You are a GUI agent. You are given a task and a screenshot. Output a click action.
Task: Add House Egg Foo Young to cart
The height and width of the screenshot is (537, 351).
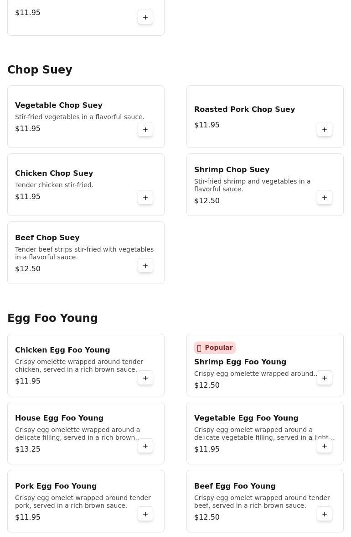click(x=145, y=446)
